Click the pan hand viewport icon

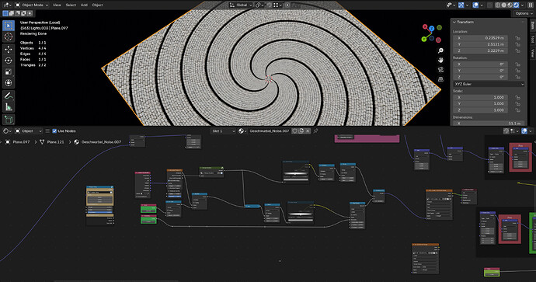pyautogui.click(x=440, y=60)
